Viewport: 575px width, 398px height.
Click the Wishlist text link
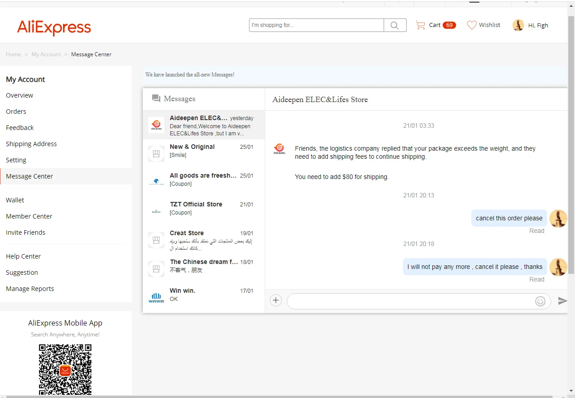click(x=489, y=25)
